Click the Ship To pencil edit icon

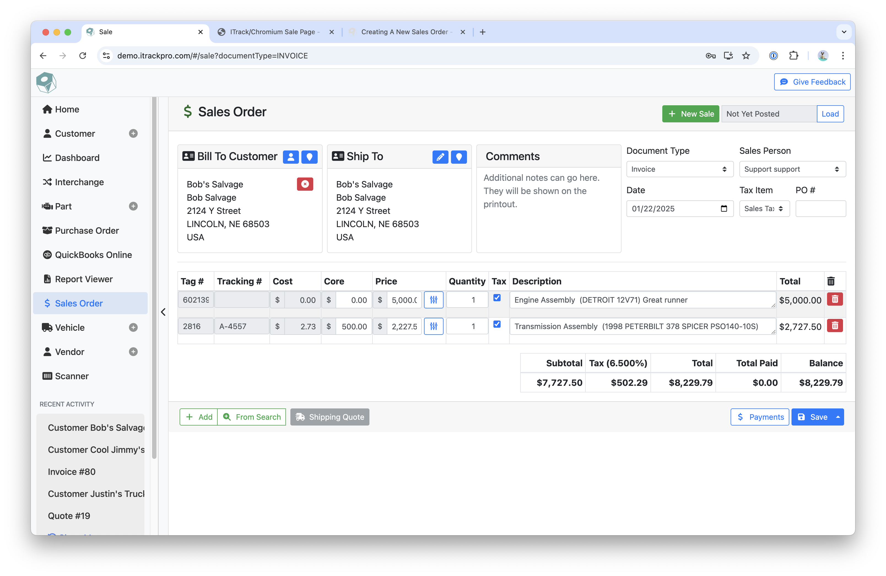click(x=440, y=157)
